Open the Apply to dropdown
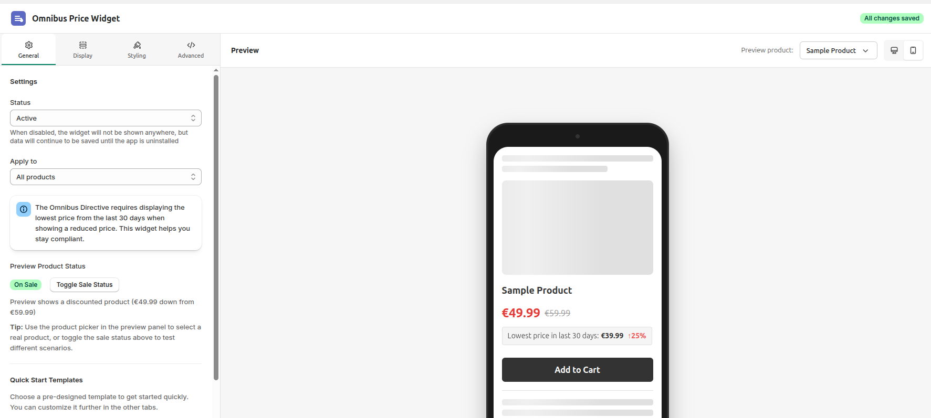The height and width of the screenshot is (418, 931). [105, 177]
